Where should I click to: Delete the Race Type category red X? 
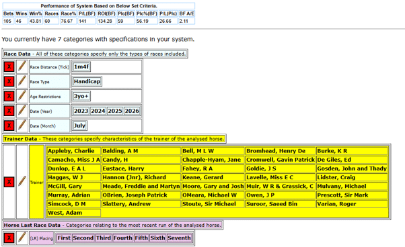pos(9,82)
